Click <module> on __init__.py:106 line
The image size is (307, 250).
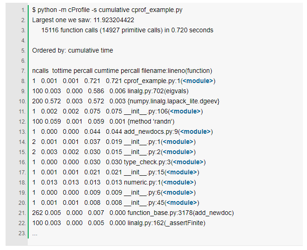pos(185,111)
